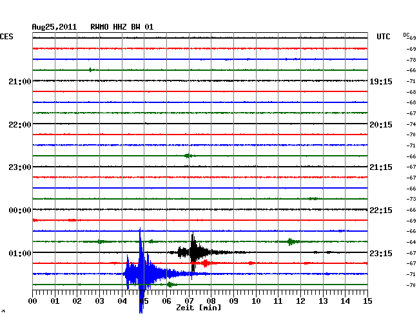Click minute tick label 12 on axis
Screen dimensions: 419x318
click(x=300, y=301)
